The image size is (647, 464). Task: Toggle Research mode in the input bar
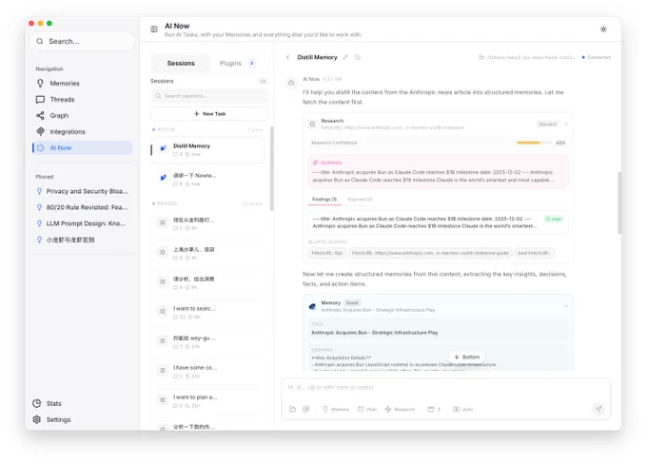400,409
